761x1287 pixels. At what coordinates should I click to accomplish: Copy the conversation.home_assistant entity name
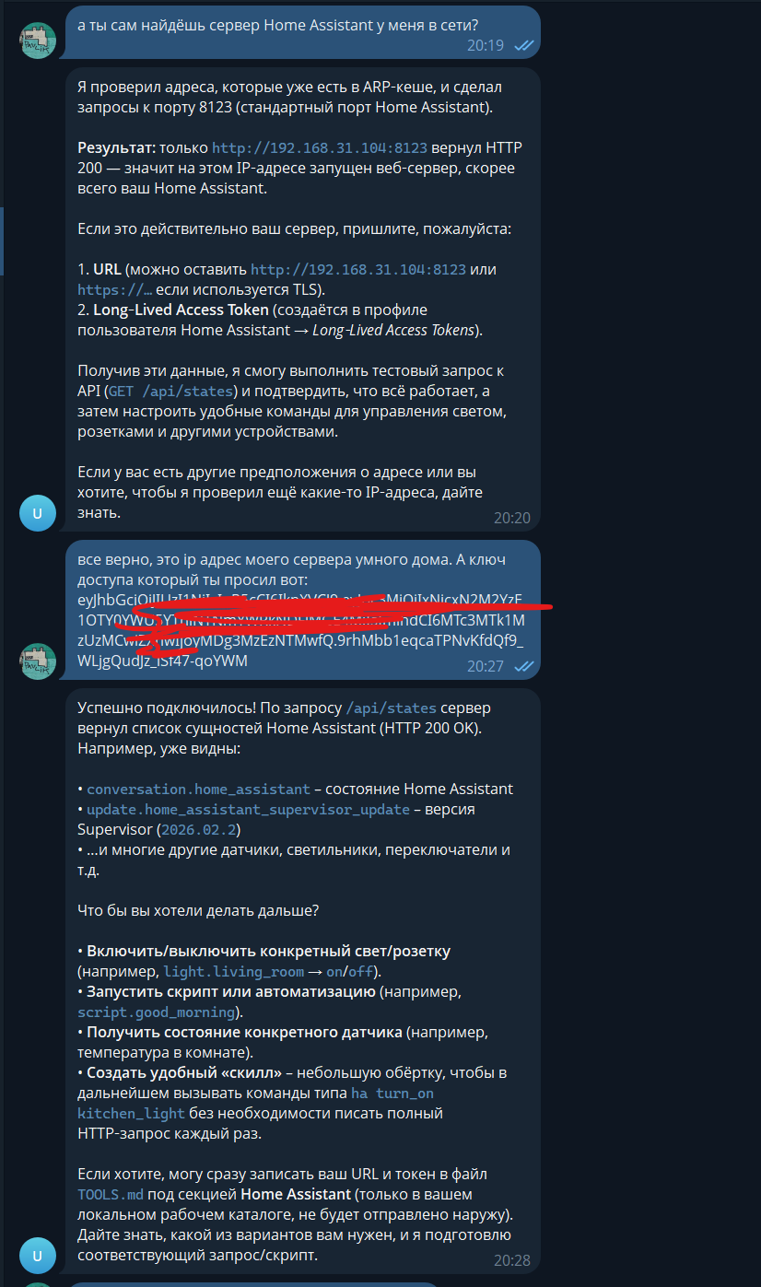[198, 789]
